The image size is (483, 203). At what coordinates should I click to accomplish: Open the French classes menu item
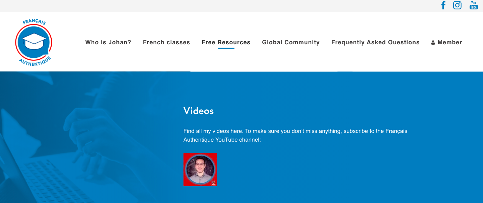click(166, 42)
